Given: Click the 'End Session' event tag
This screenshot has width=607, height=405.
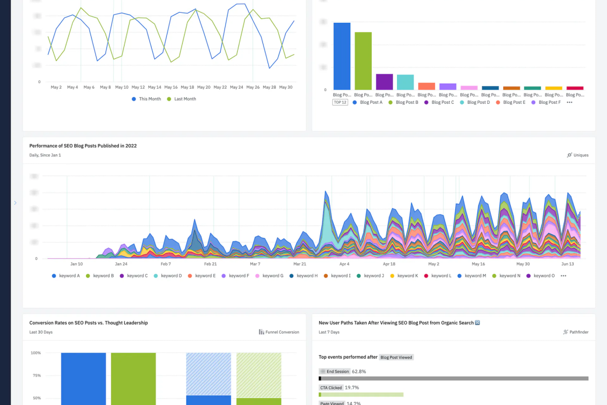Looking at the screenshot, I should [335, 372].
